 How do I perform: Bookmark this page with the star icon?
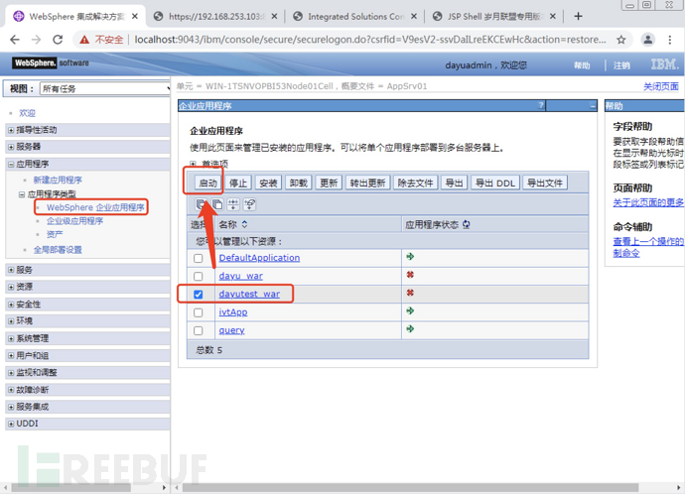[621, 40]
